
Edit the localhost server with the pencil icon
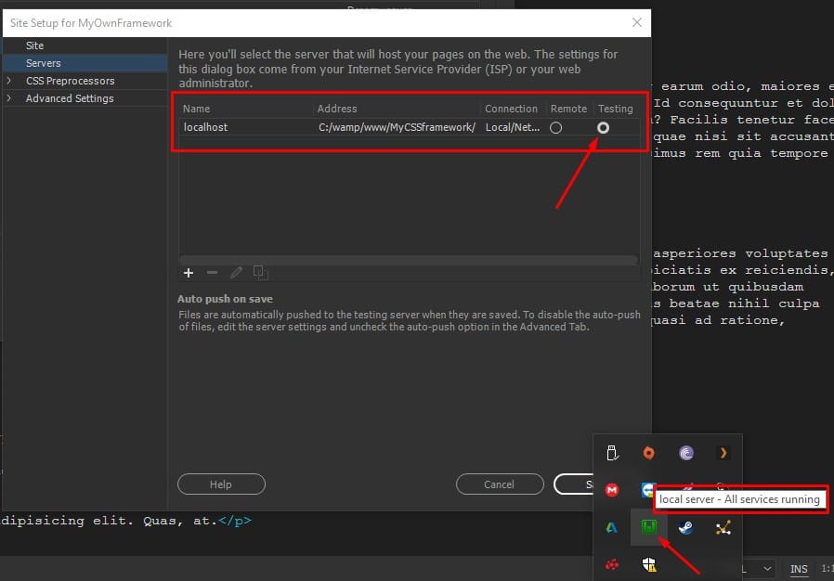[237, 272]
